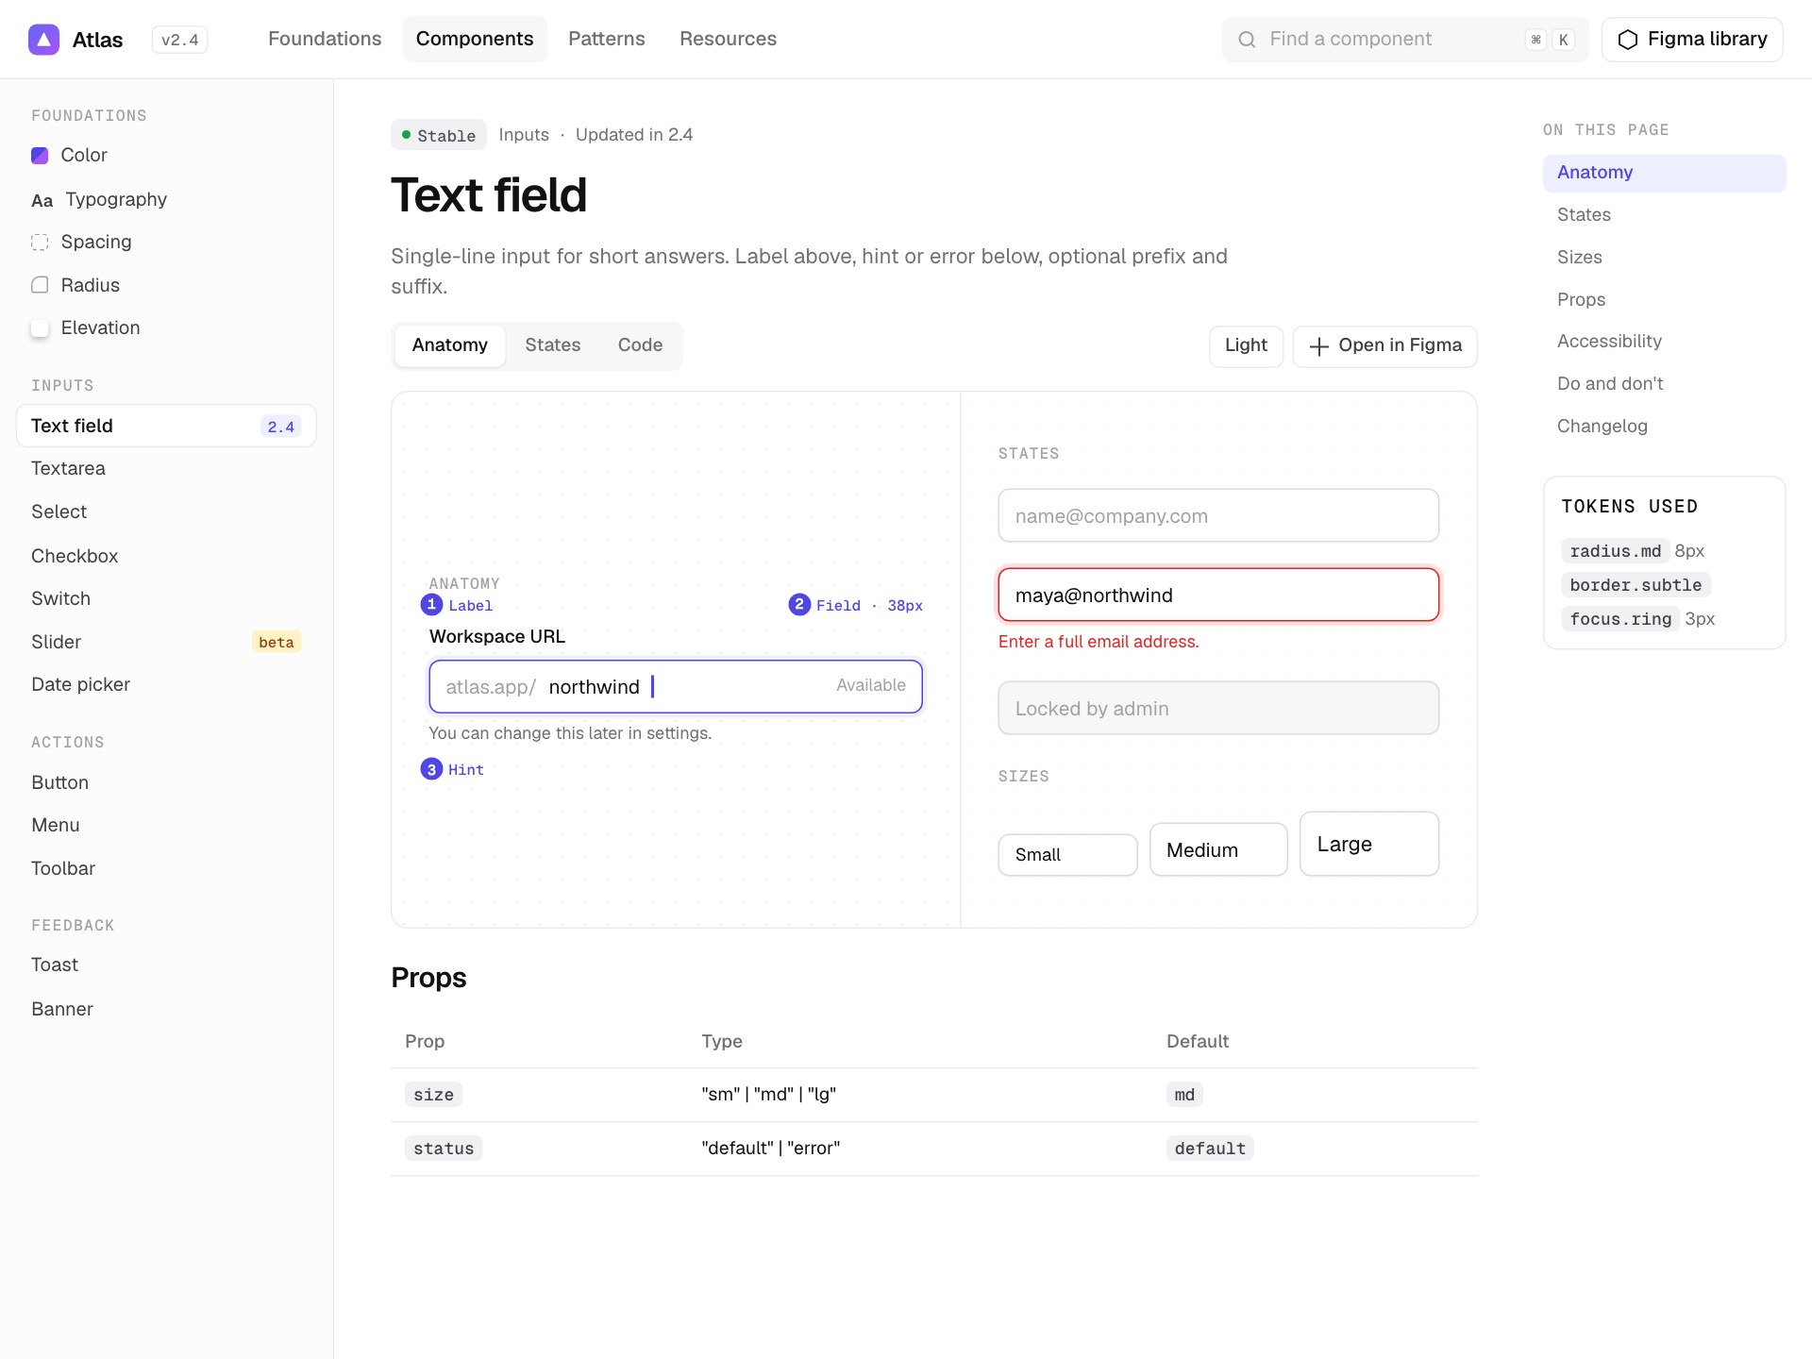
Task: Open the Patterns top nav item
Action: pos(607,39)
